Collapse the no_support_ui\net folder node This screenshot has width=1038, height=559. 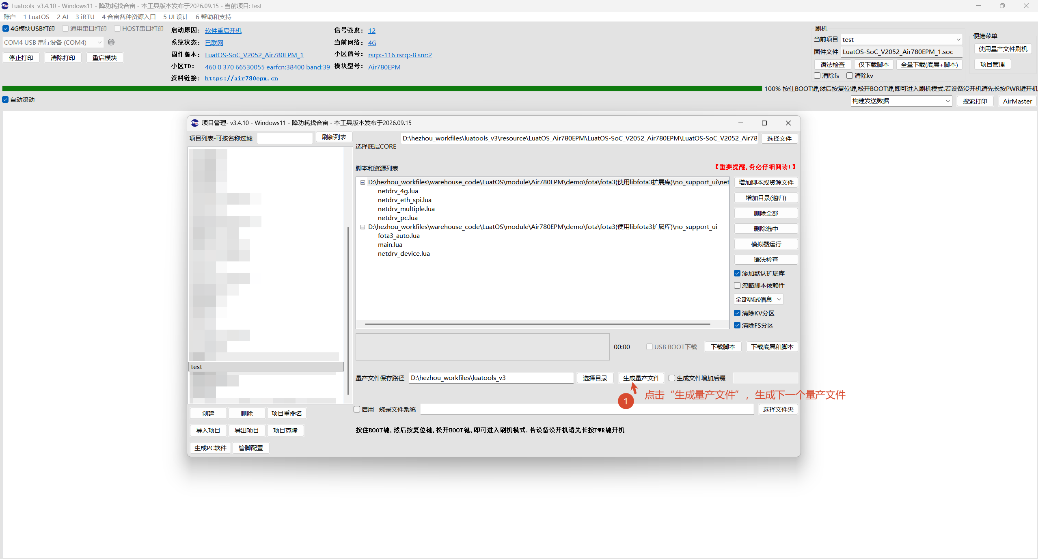363,182
